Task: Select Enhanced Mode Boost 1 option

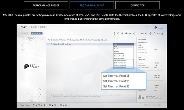Action: tap(124, 67)
